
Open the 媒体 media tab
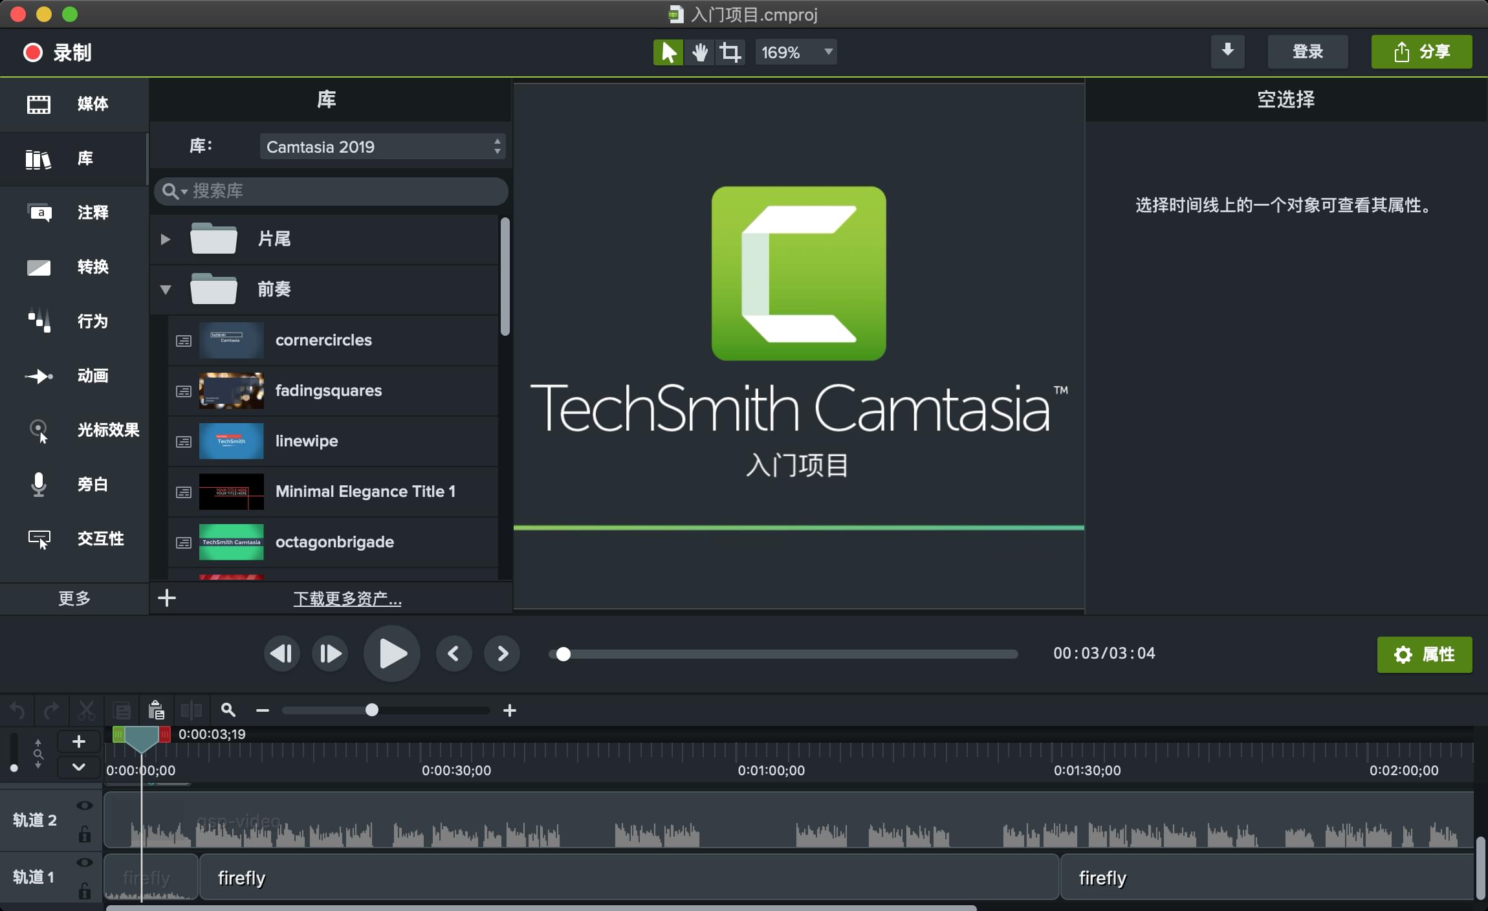(74, 104)
